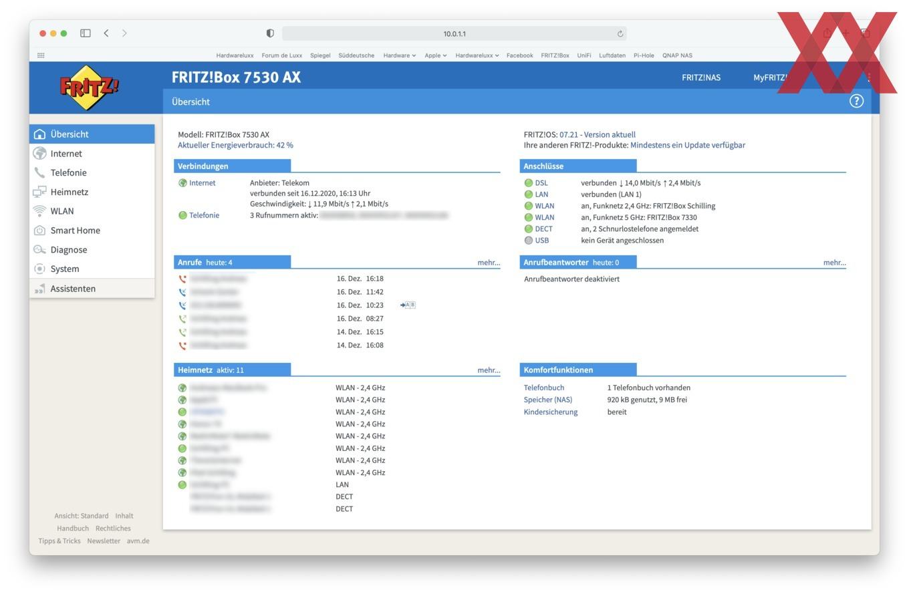Click the Heimnetz computers icon in sidebar
Viewport: 909px width, 594px height.
click(x=39, y=192)
